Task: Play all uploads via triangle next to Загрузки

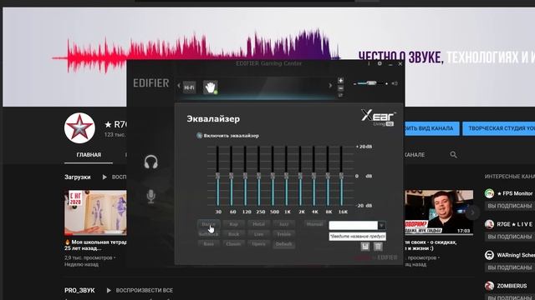Action: pos(104,177)
